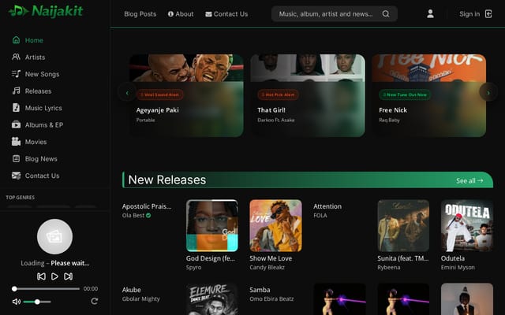Show next carousel slide
Screen dimensions: 505x315
pos(488,93)
